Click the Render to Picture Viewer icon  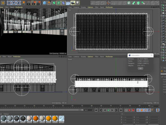(x=34, y=3)
